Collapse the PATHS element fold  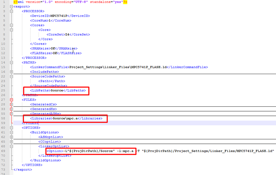click(x=11, y=62)
